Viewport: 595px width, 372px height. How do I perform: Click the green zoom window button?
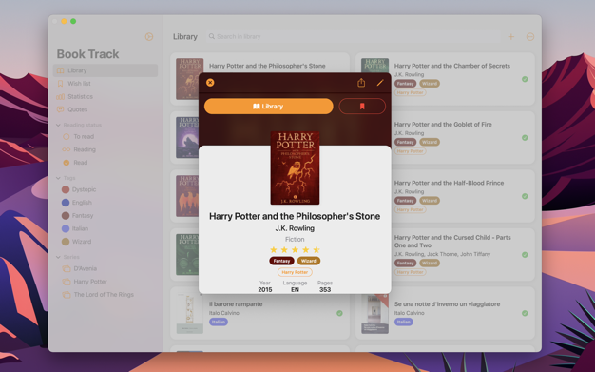73,21
